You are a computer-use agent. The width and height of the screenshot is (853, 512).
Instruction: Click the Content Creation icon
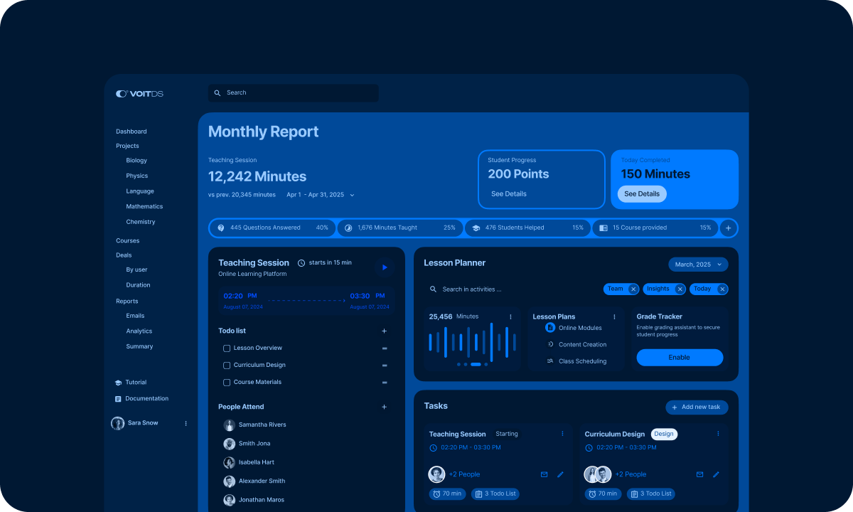[x=550, y=344]
